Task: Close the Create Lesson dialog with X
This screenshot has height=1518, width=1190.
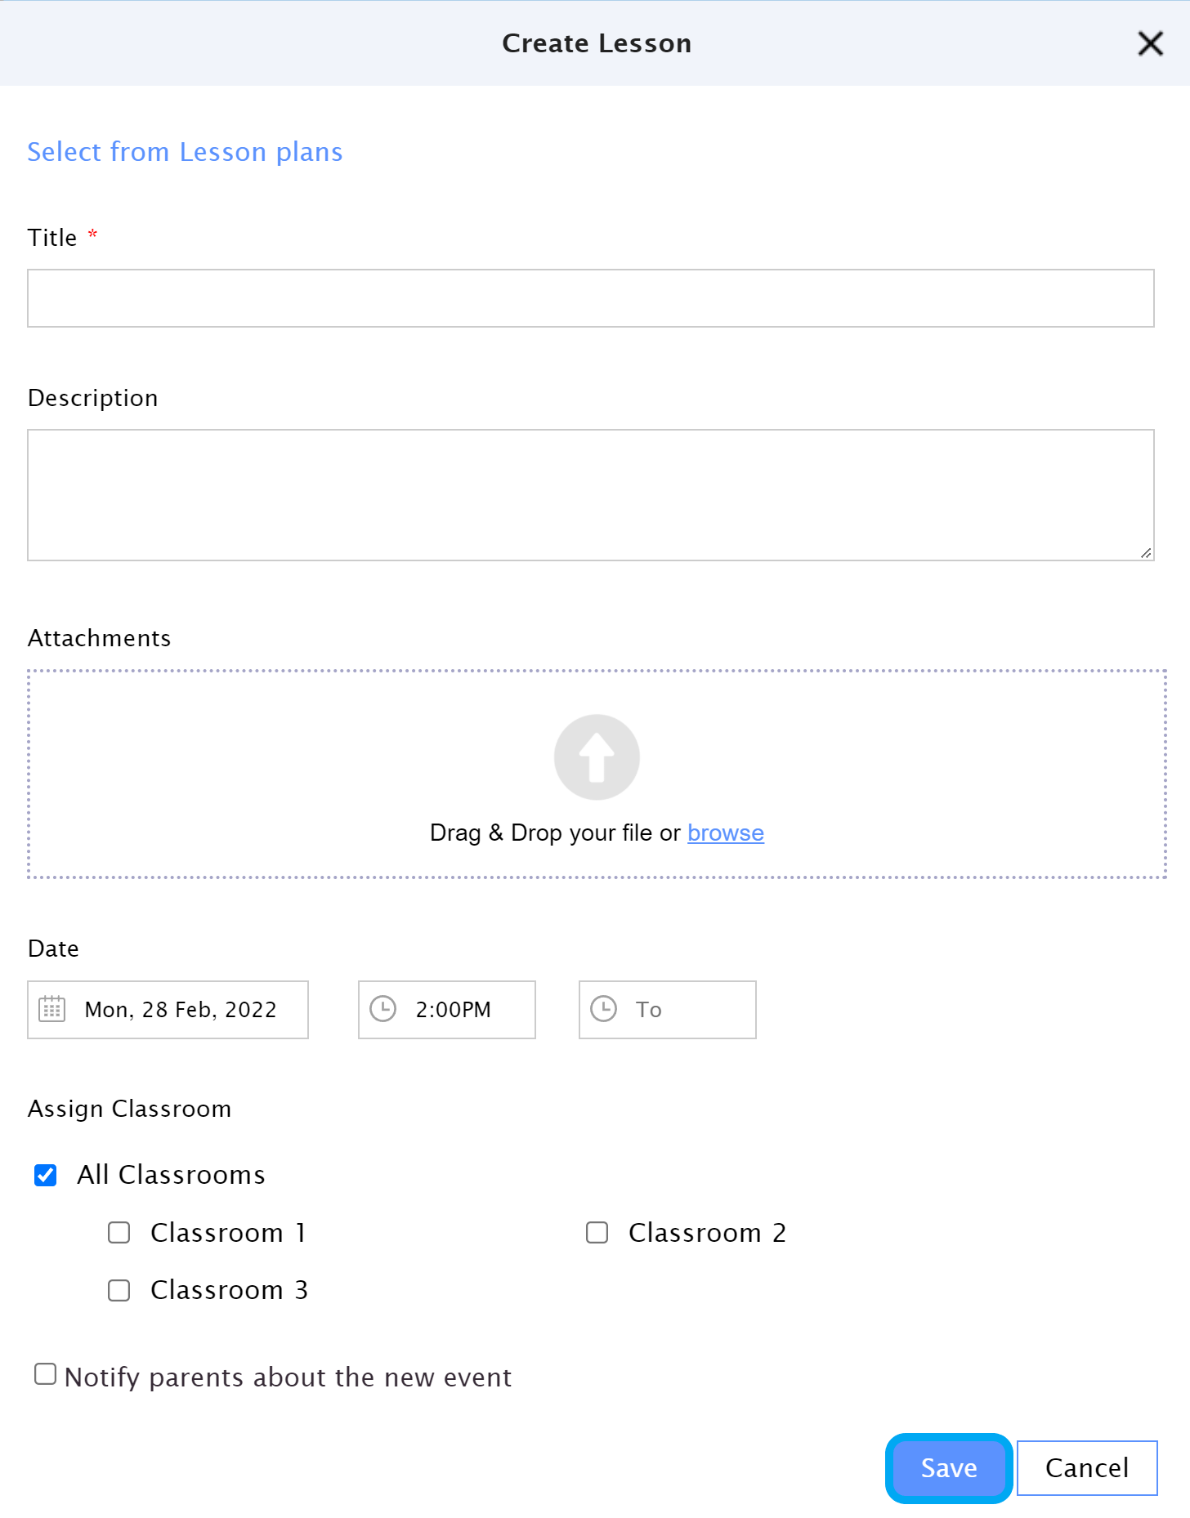Action: coord(1150,43)
